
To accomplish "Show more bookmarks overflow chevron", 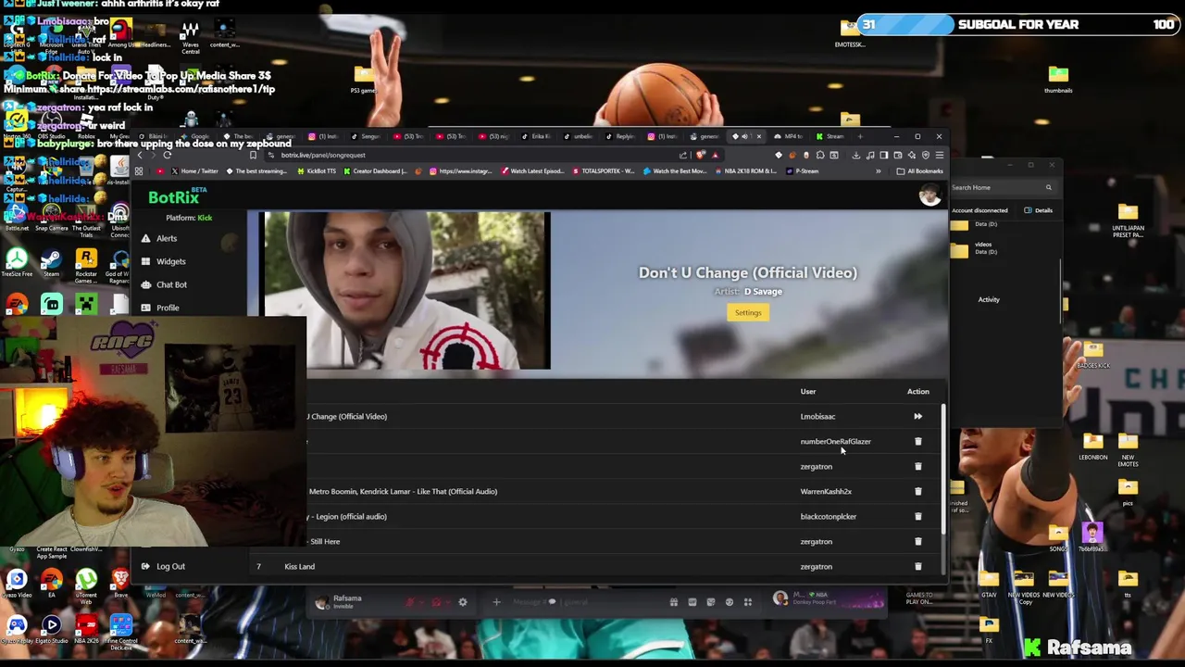I will (x=878, y=170).
